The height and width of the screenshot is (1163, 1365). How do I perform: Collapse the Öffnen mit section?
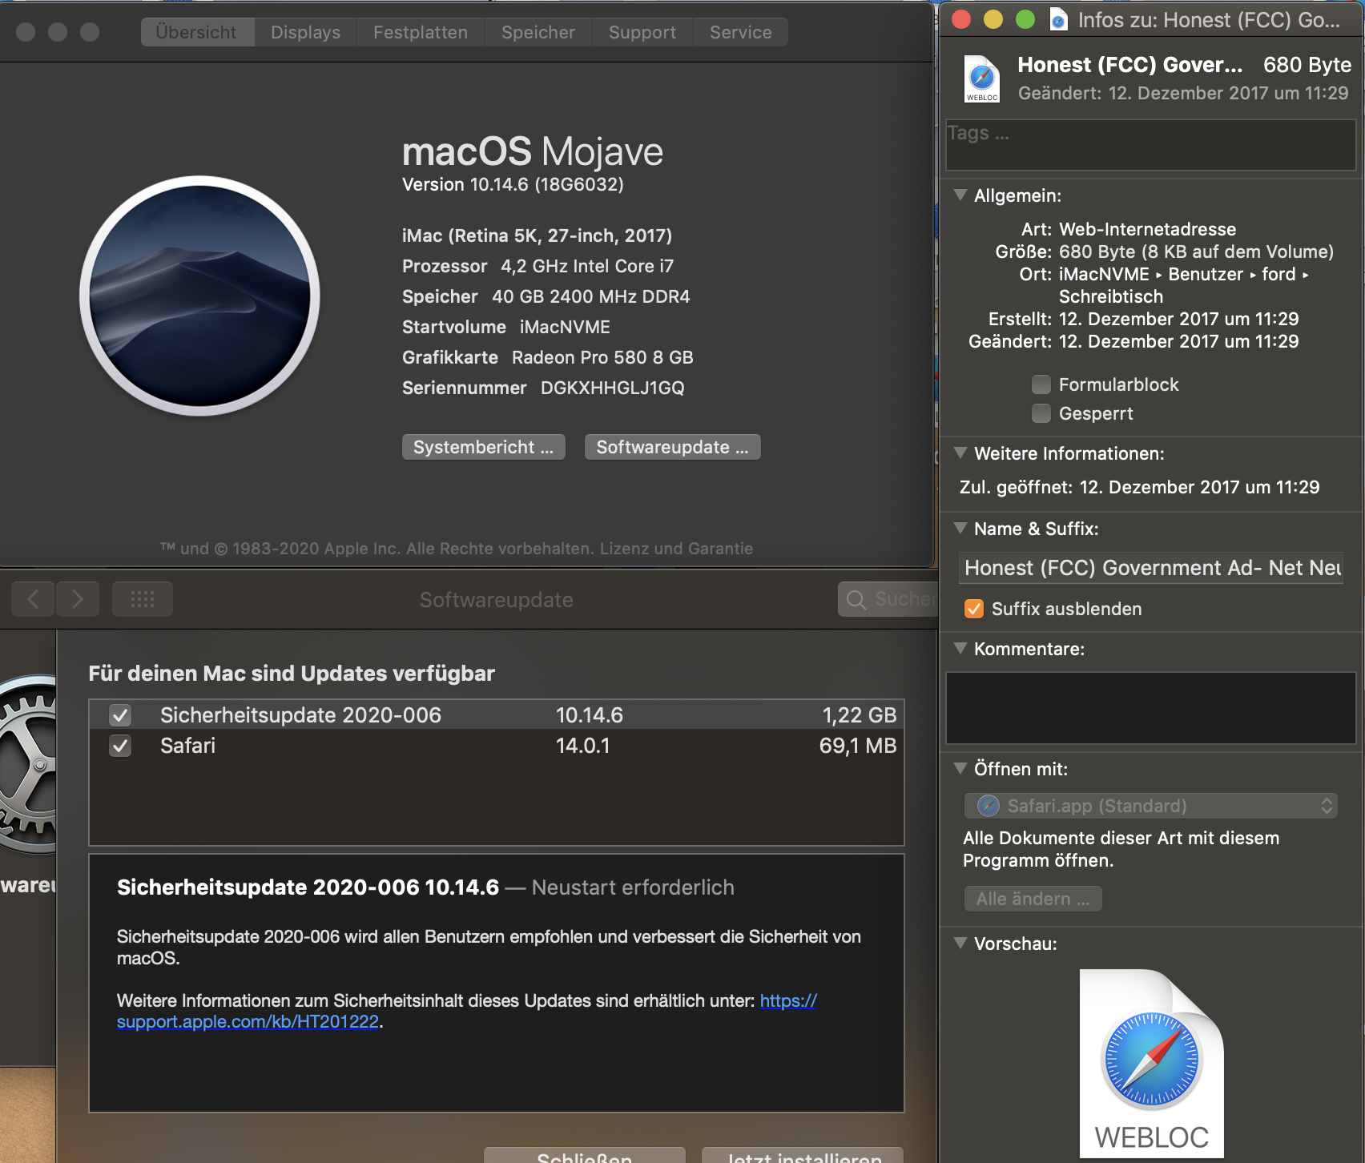[x=960, y=768]
